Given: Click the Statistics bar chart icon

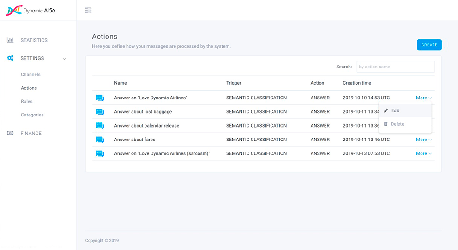Looking at the screenshot, I should (x=10, y=40).
